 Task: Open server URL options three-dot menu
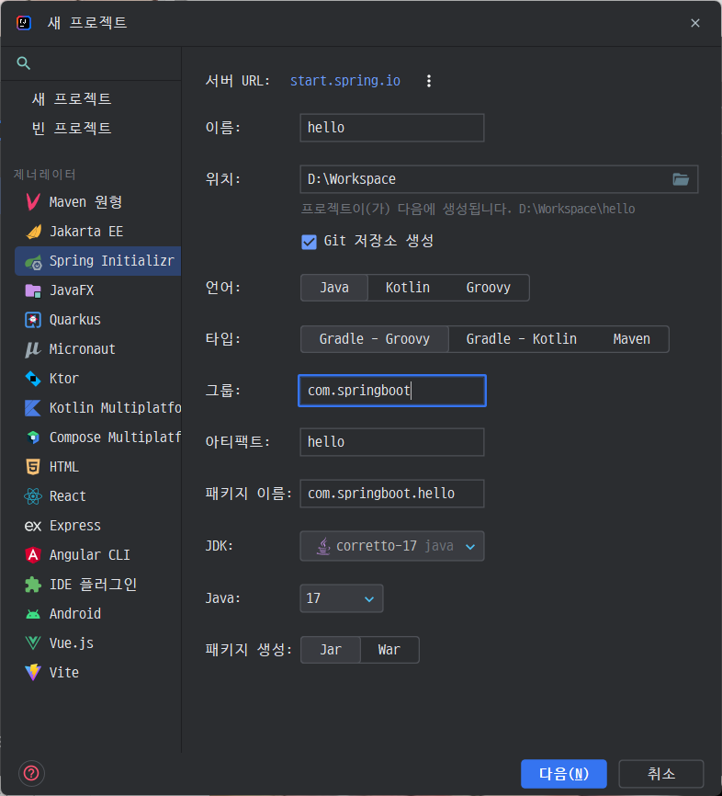click(429, 81)
